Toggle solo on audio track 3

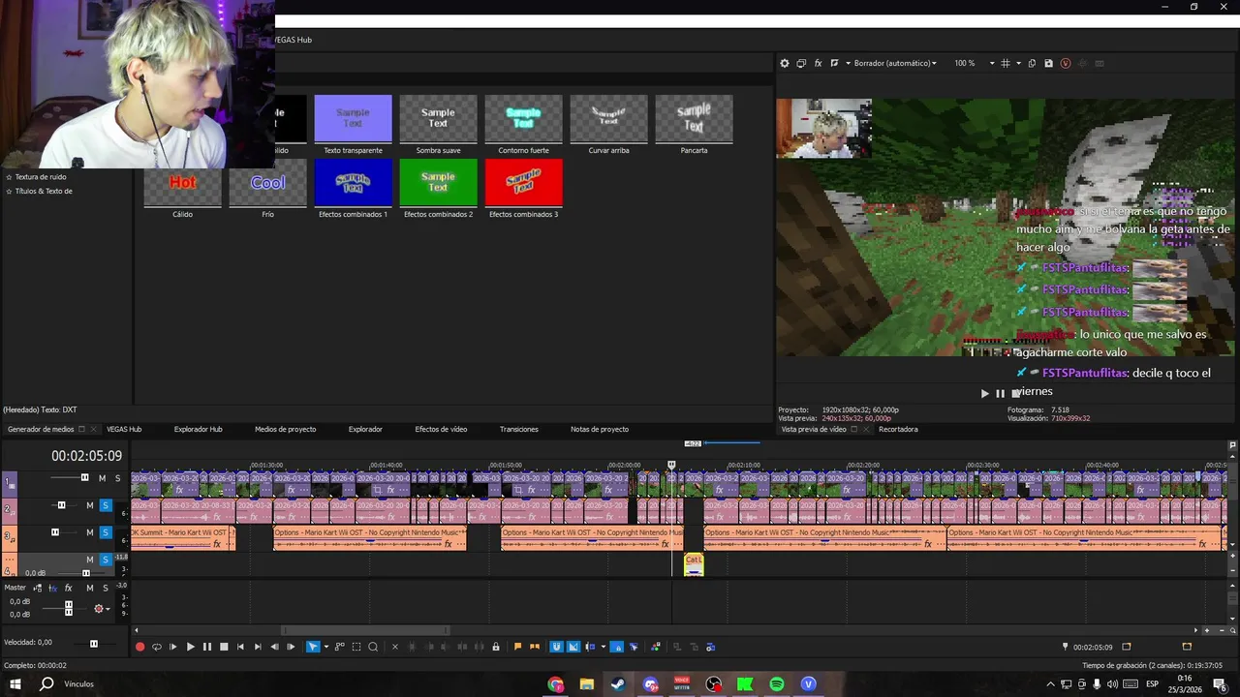pyautogui.click(x=106, y=532)
